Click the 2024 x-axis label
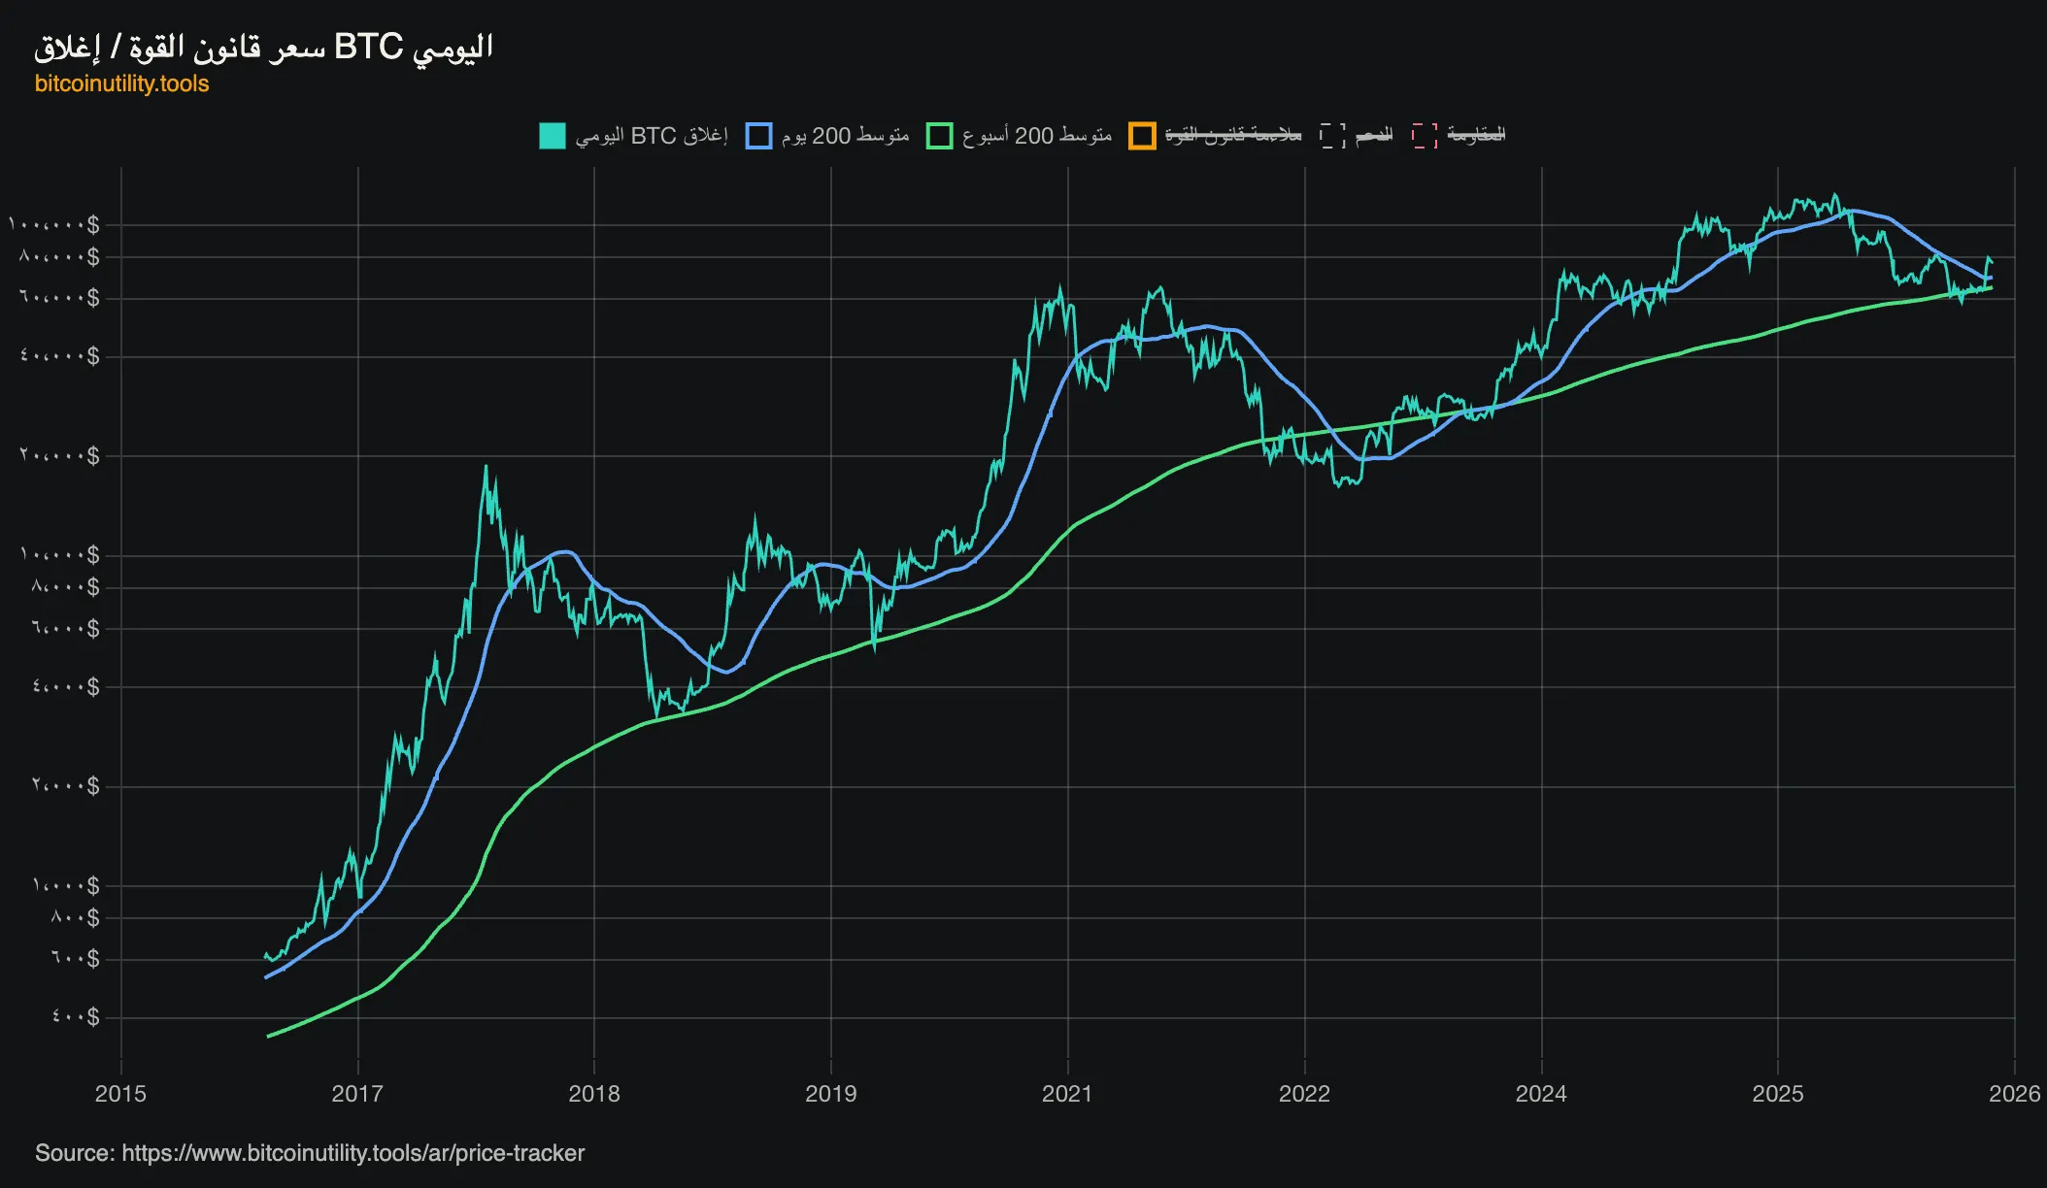Image resolution: width=2047 pixels, height=1188 pixels. tap(1541, 1094)
